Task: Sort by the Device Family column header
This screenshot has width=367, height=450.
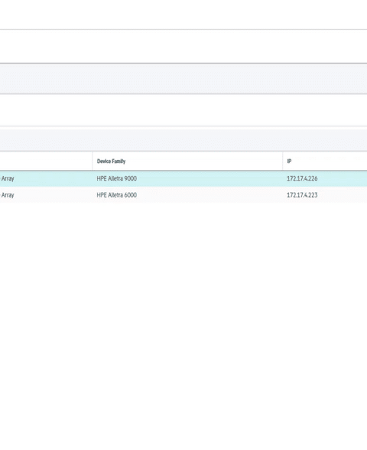Action: point(112,161)
